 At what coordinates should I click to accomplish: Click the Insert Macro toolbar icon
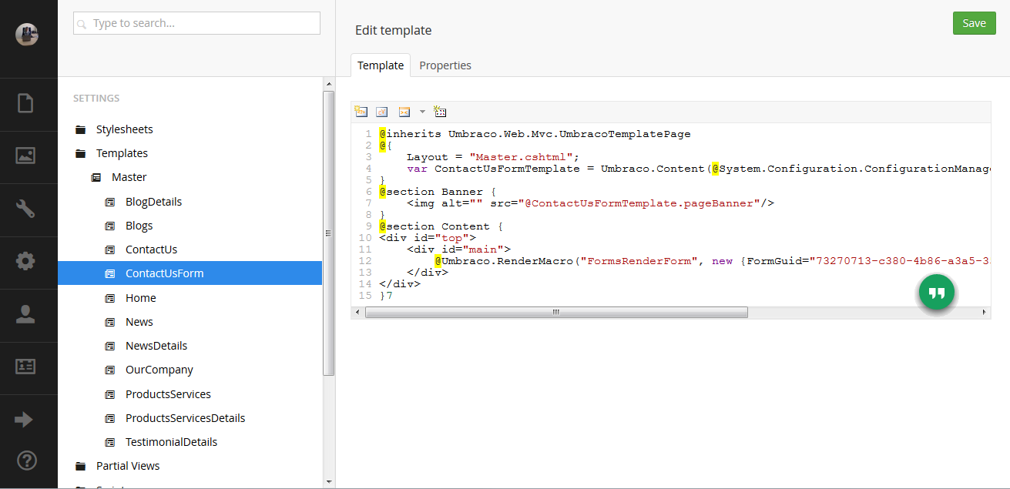[x=404, y=112]
